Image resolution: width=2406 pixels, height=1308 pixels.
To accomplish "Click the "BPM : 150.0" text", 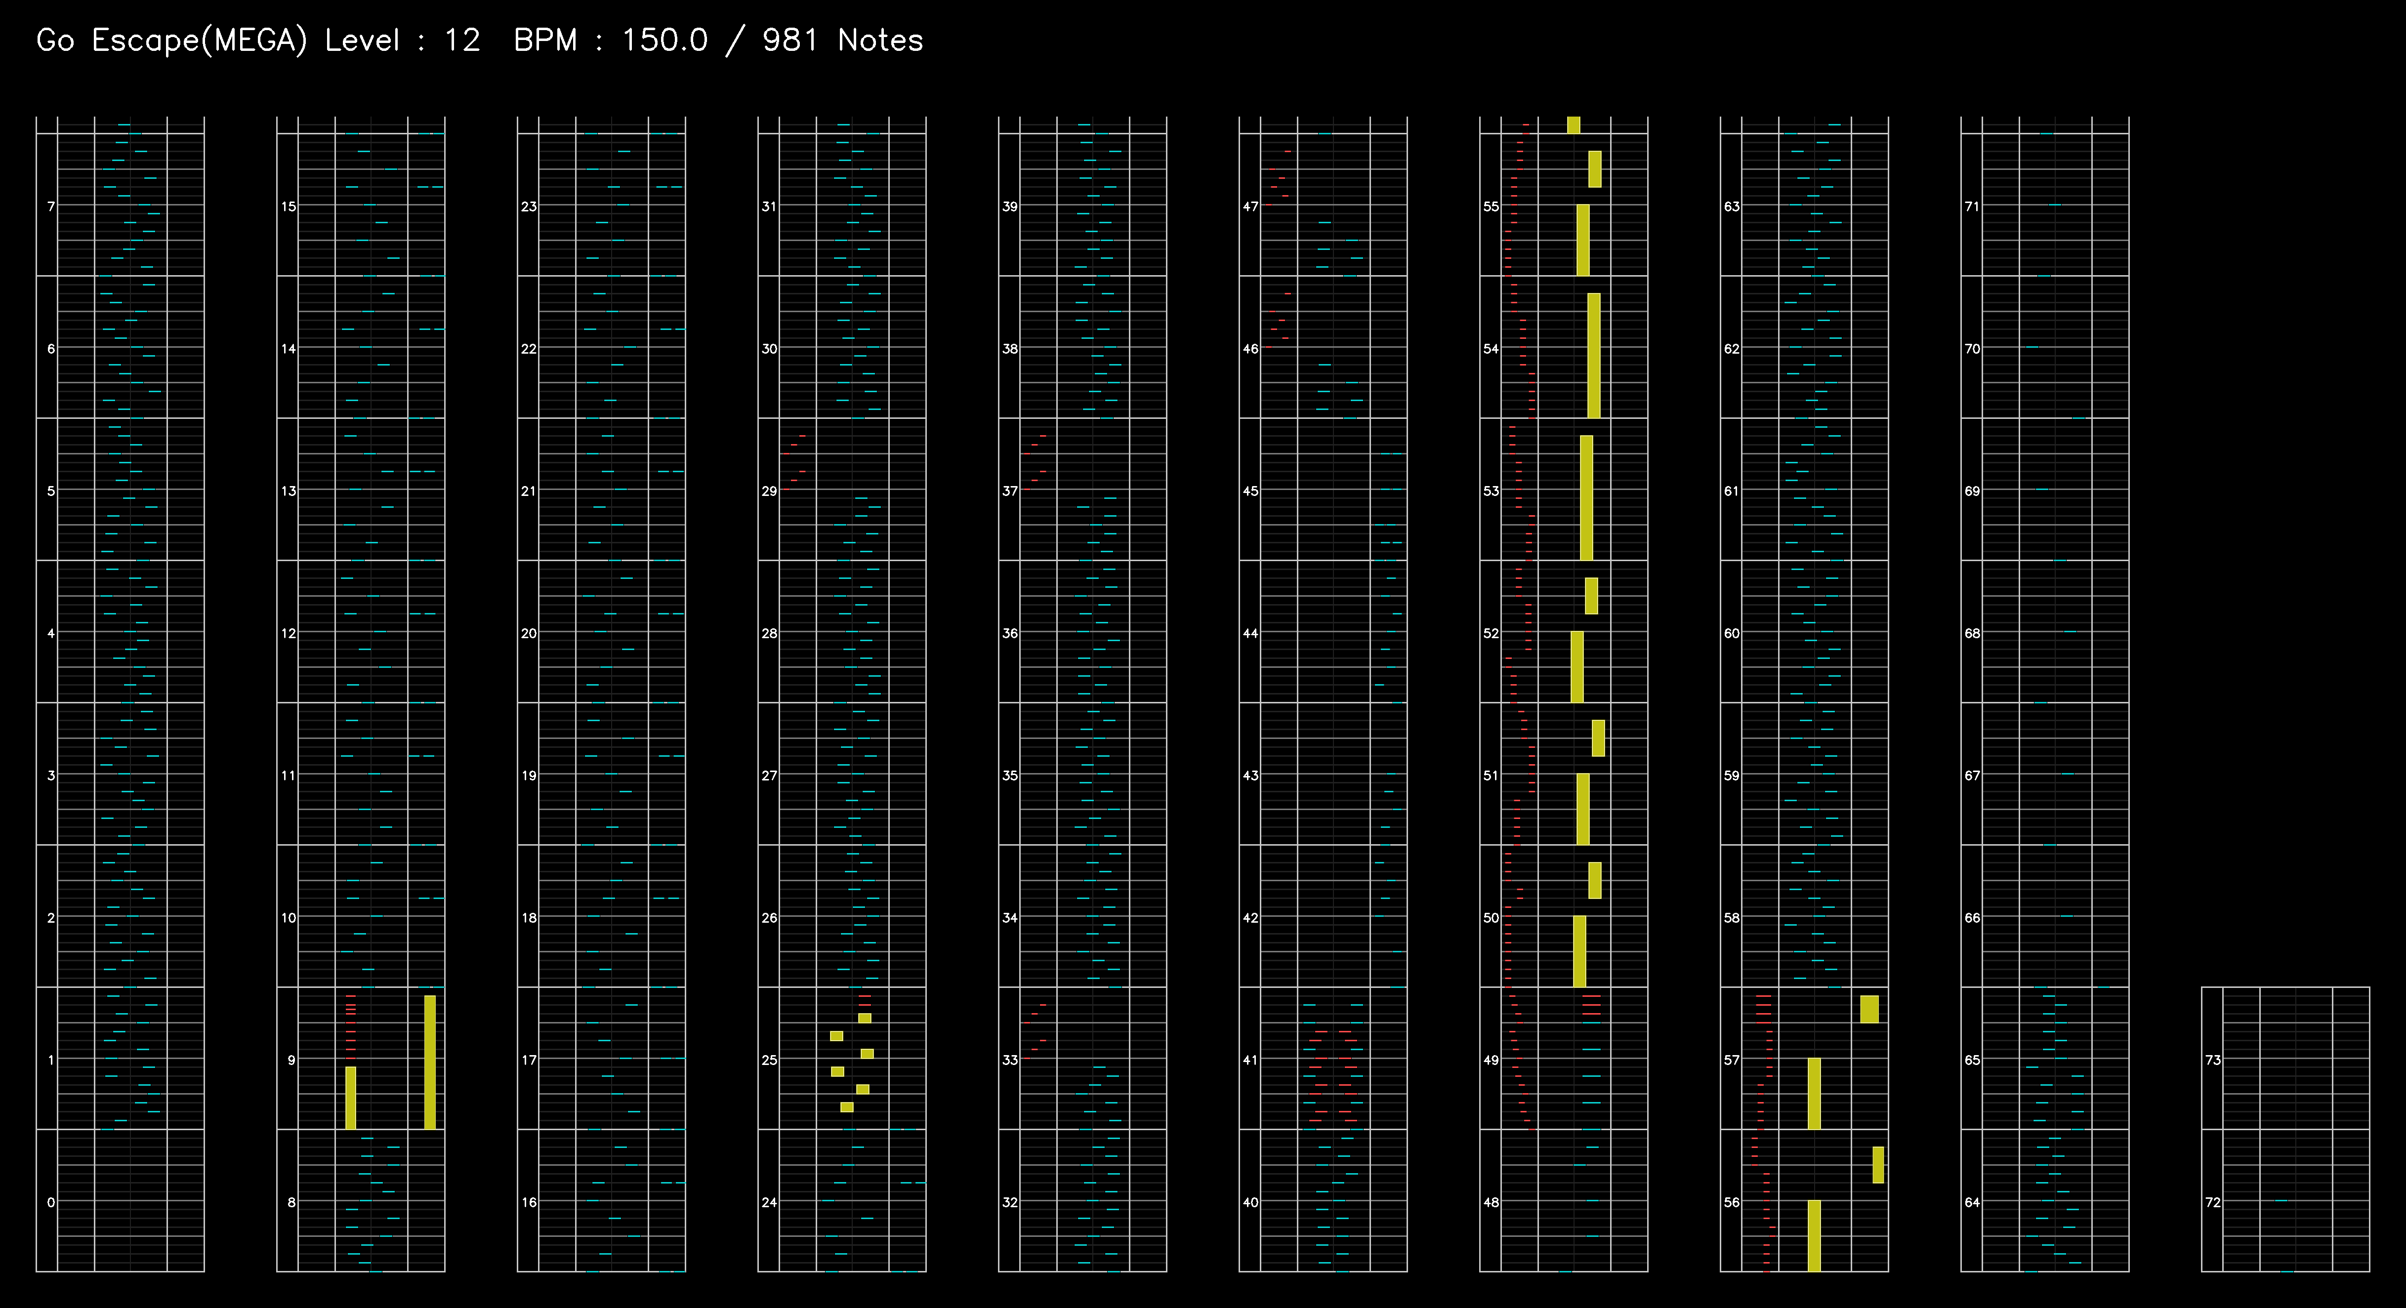I will tap(611, 41).
